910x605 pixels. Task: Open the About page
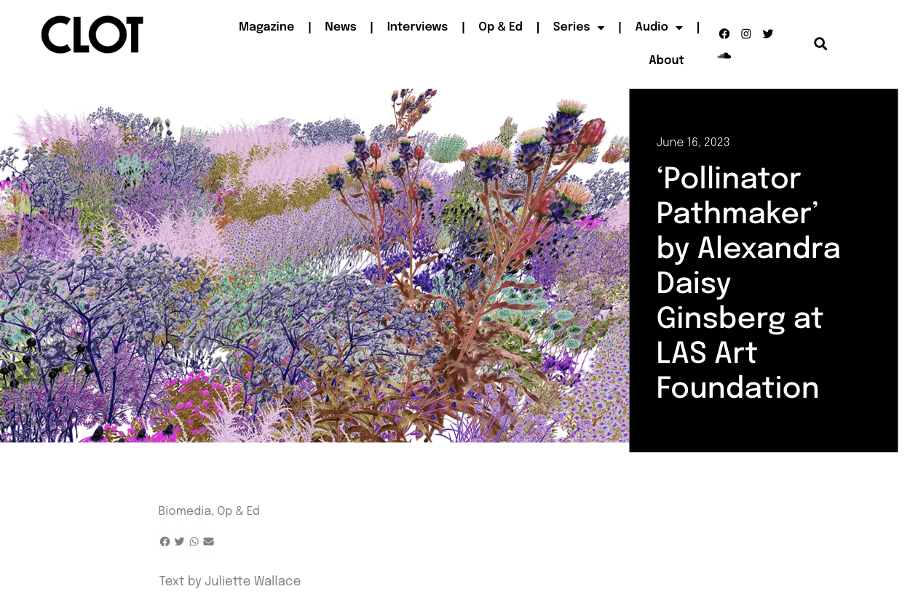(x=666, y=60)
